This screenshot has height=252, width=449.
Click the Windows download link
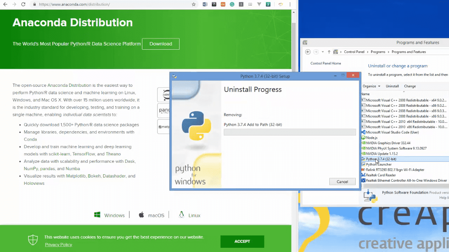click(114, 215)
